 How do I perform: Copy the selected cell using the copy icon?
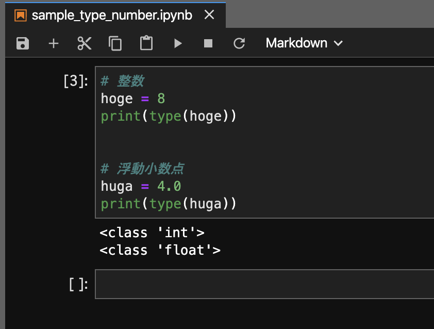point(115,43)
